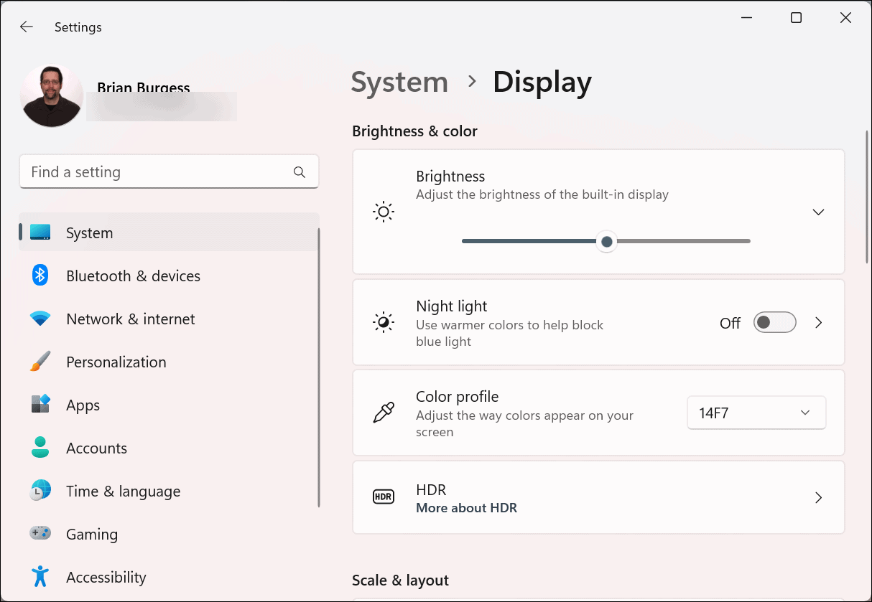Click the brightness sun icon

[x=384, y=211]
